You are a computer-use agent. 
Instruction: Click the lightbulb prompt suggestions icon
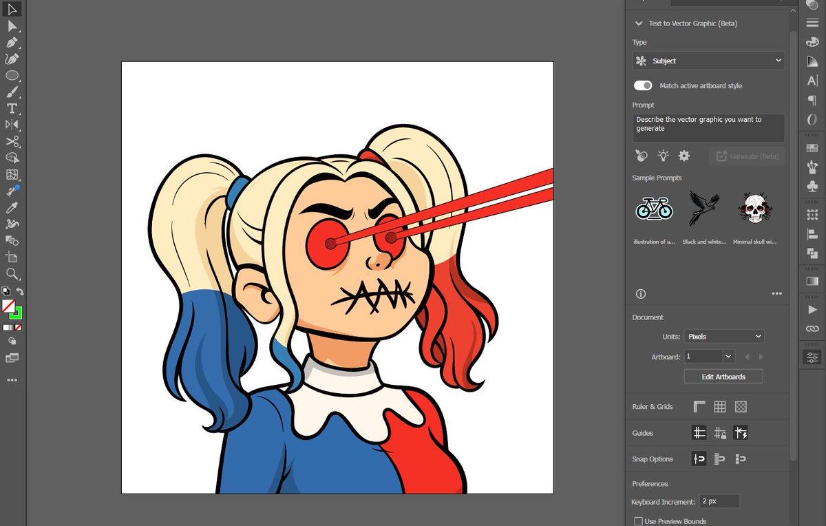(663, 156)
